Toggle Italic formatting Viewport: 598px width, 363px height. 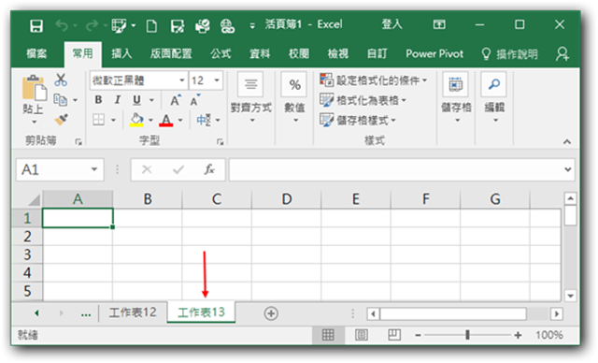[x=118, y=100]
